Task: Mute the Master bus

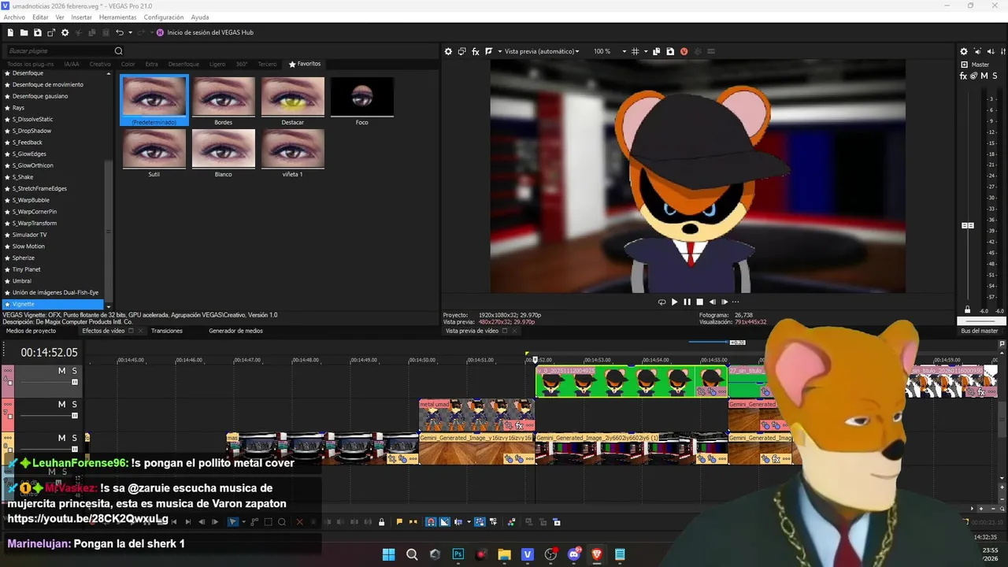Action: 984,76
